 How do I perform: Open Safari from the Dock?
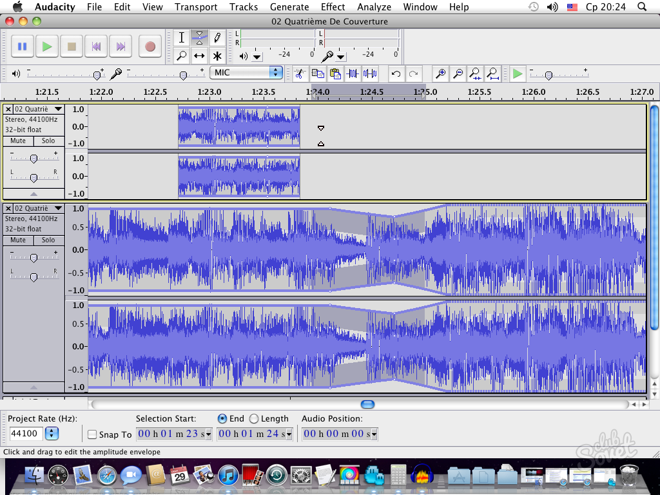click(x=107, y=476)
